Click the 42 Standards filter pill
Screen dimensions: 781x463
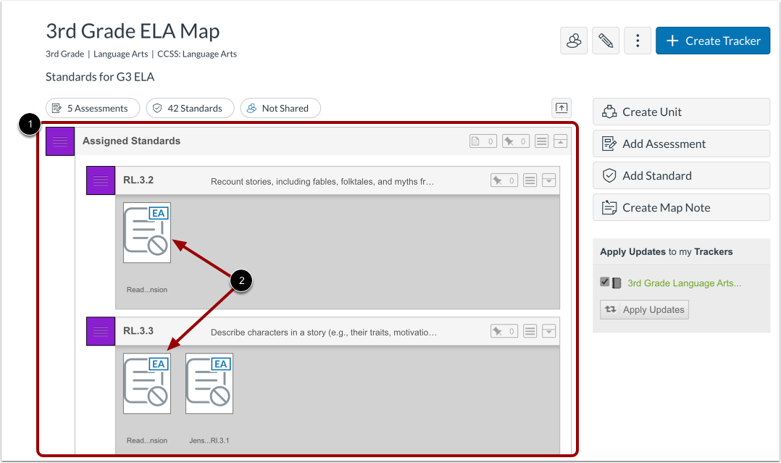(x=190, y=108)
